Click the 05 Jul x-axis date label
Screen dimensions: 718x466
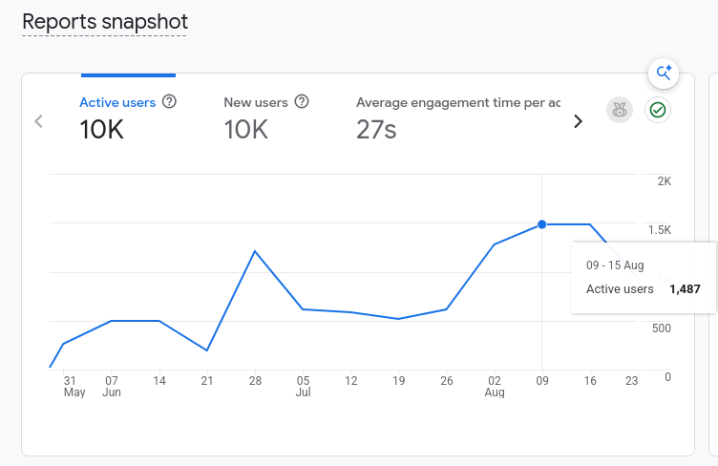click(303, 387)
